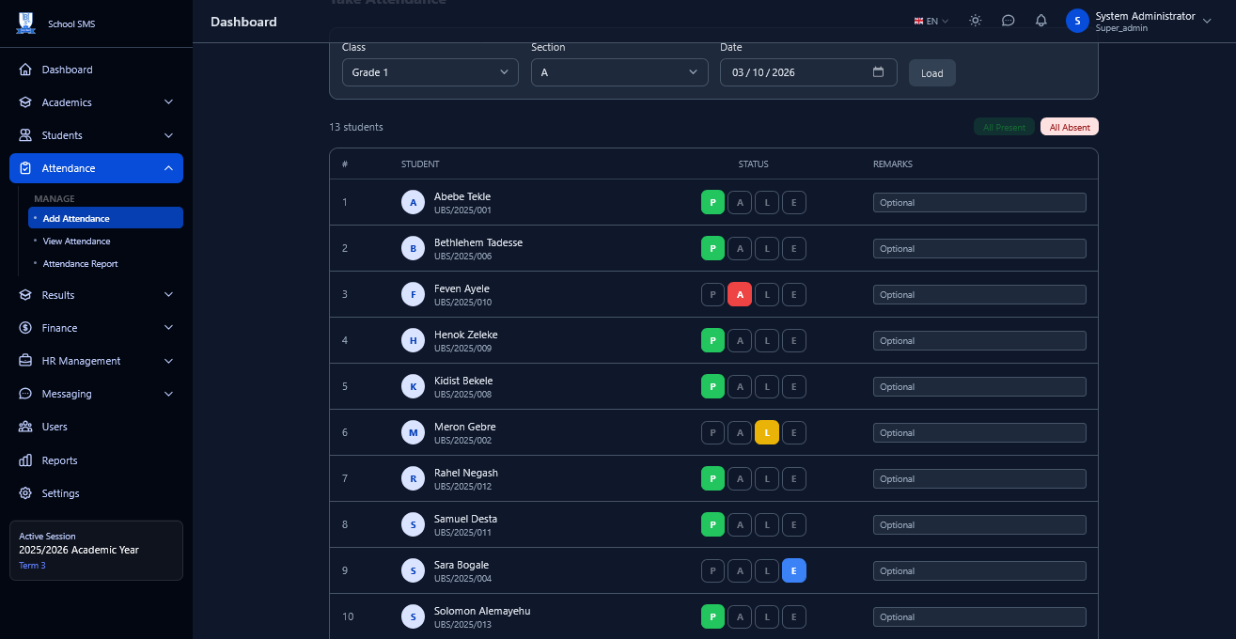Mark Samuel Desta as Excused

point(794,524)
